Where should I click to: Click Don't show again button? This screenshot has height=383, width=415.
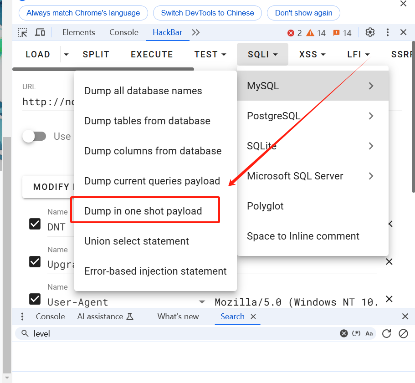coord(303,13)
